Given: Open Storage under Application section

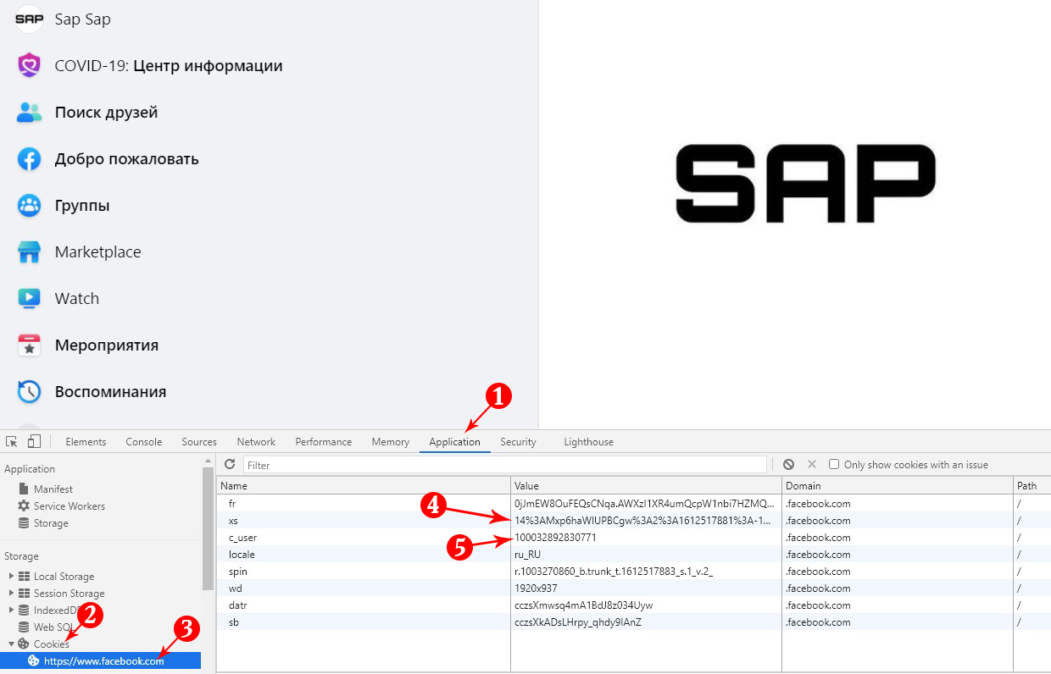Looking at the screenshot, I should coord(51,522).
